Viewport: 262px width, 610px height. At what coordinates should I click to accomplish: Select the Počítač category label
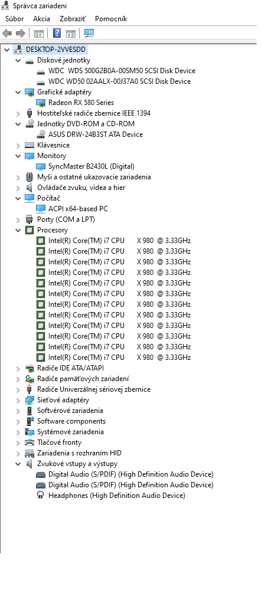point(48,198)
